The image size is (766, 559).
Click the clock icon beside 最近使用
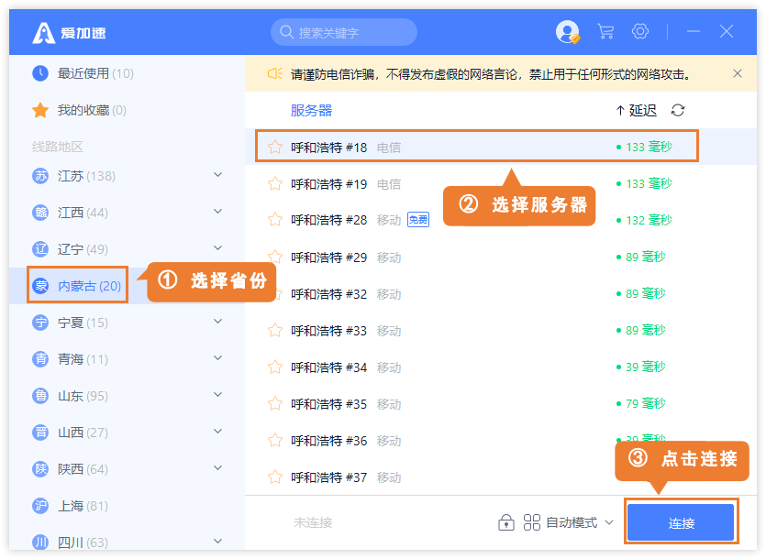40,73
